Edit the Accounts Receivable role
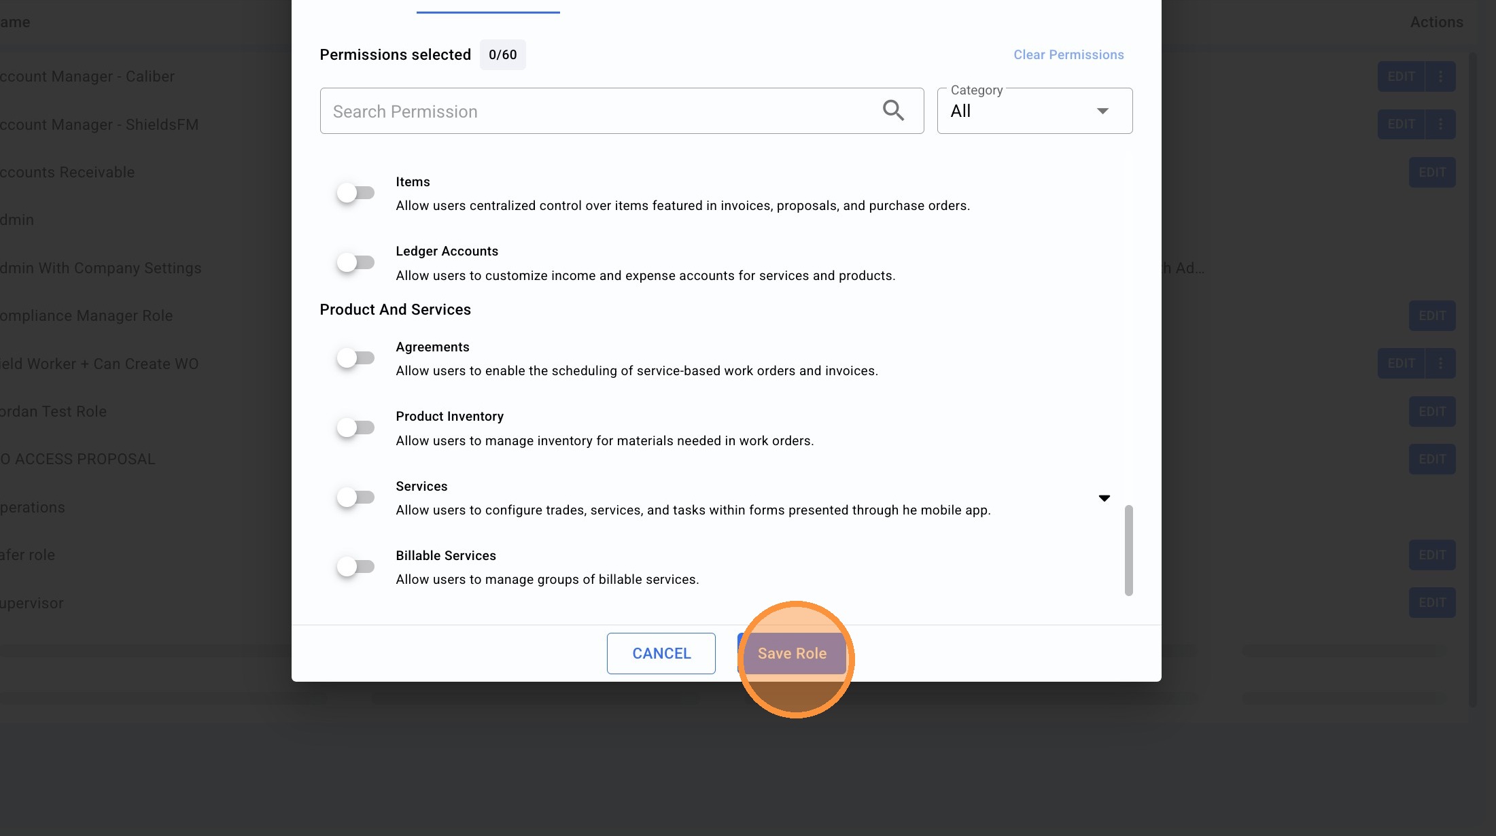The image size is (1496, 836). (1432, 173)
